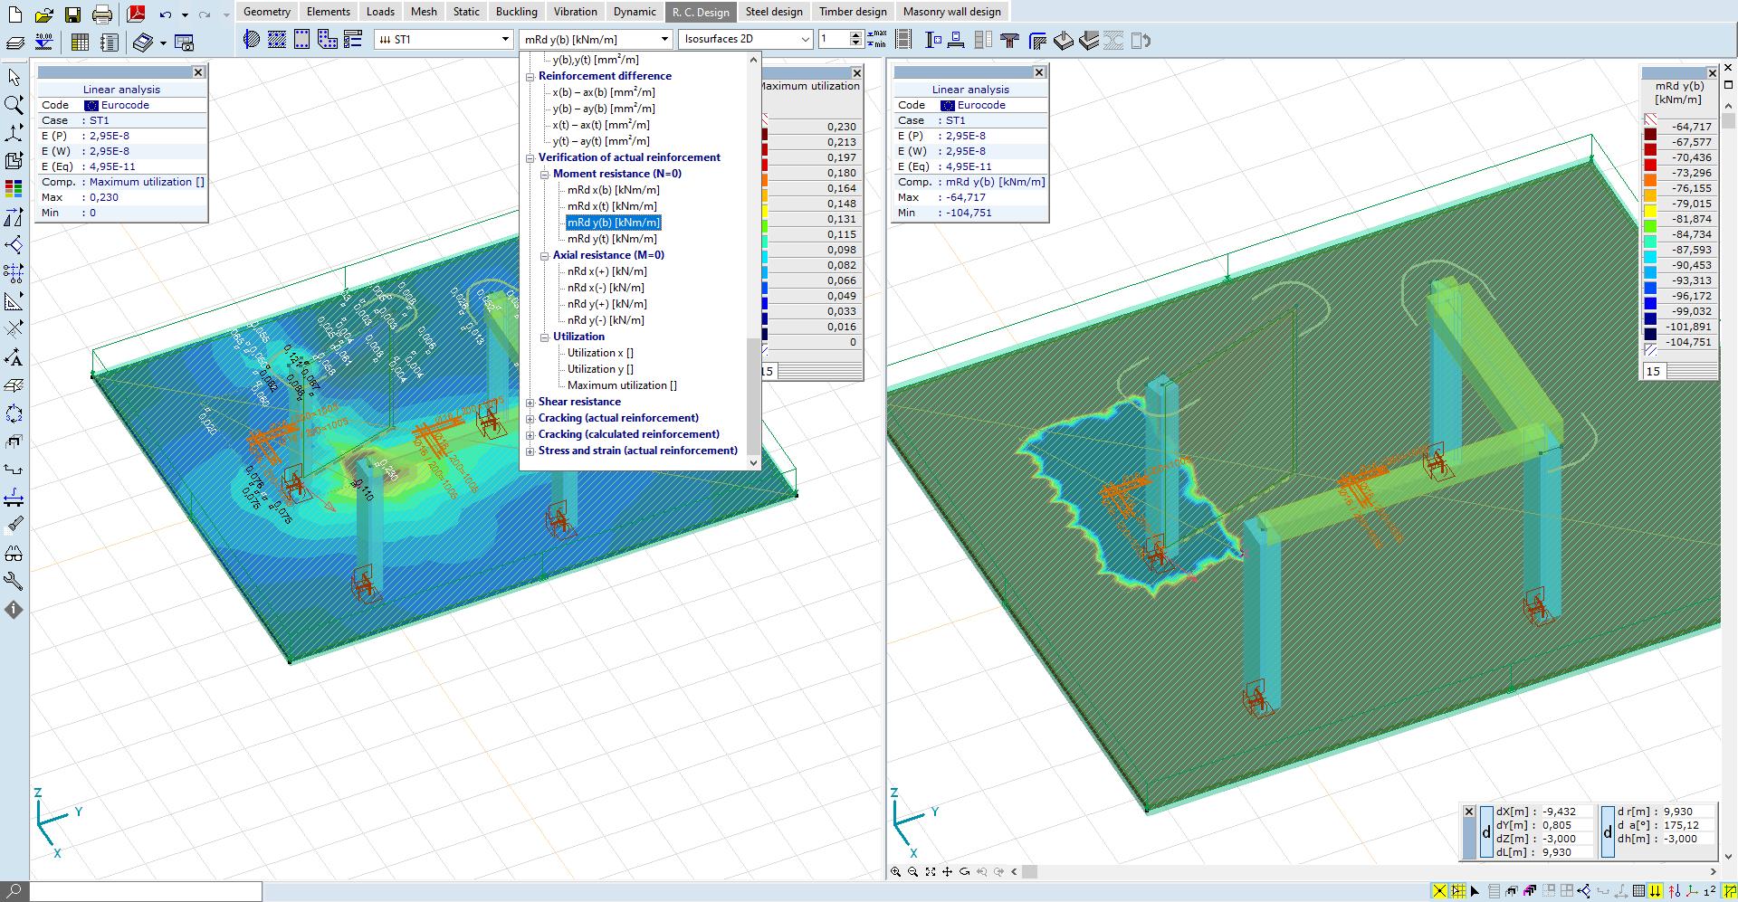The height and width of the screenshot is (902, 1738).
Task: Click the PDF export icon
Action: pos(137,14)
